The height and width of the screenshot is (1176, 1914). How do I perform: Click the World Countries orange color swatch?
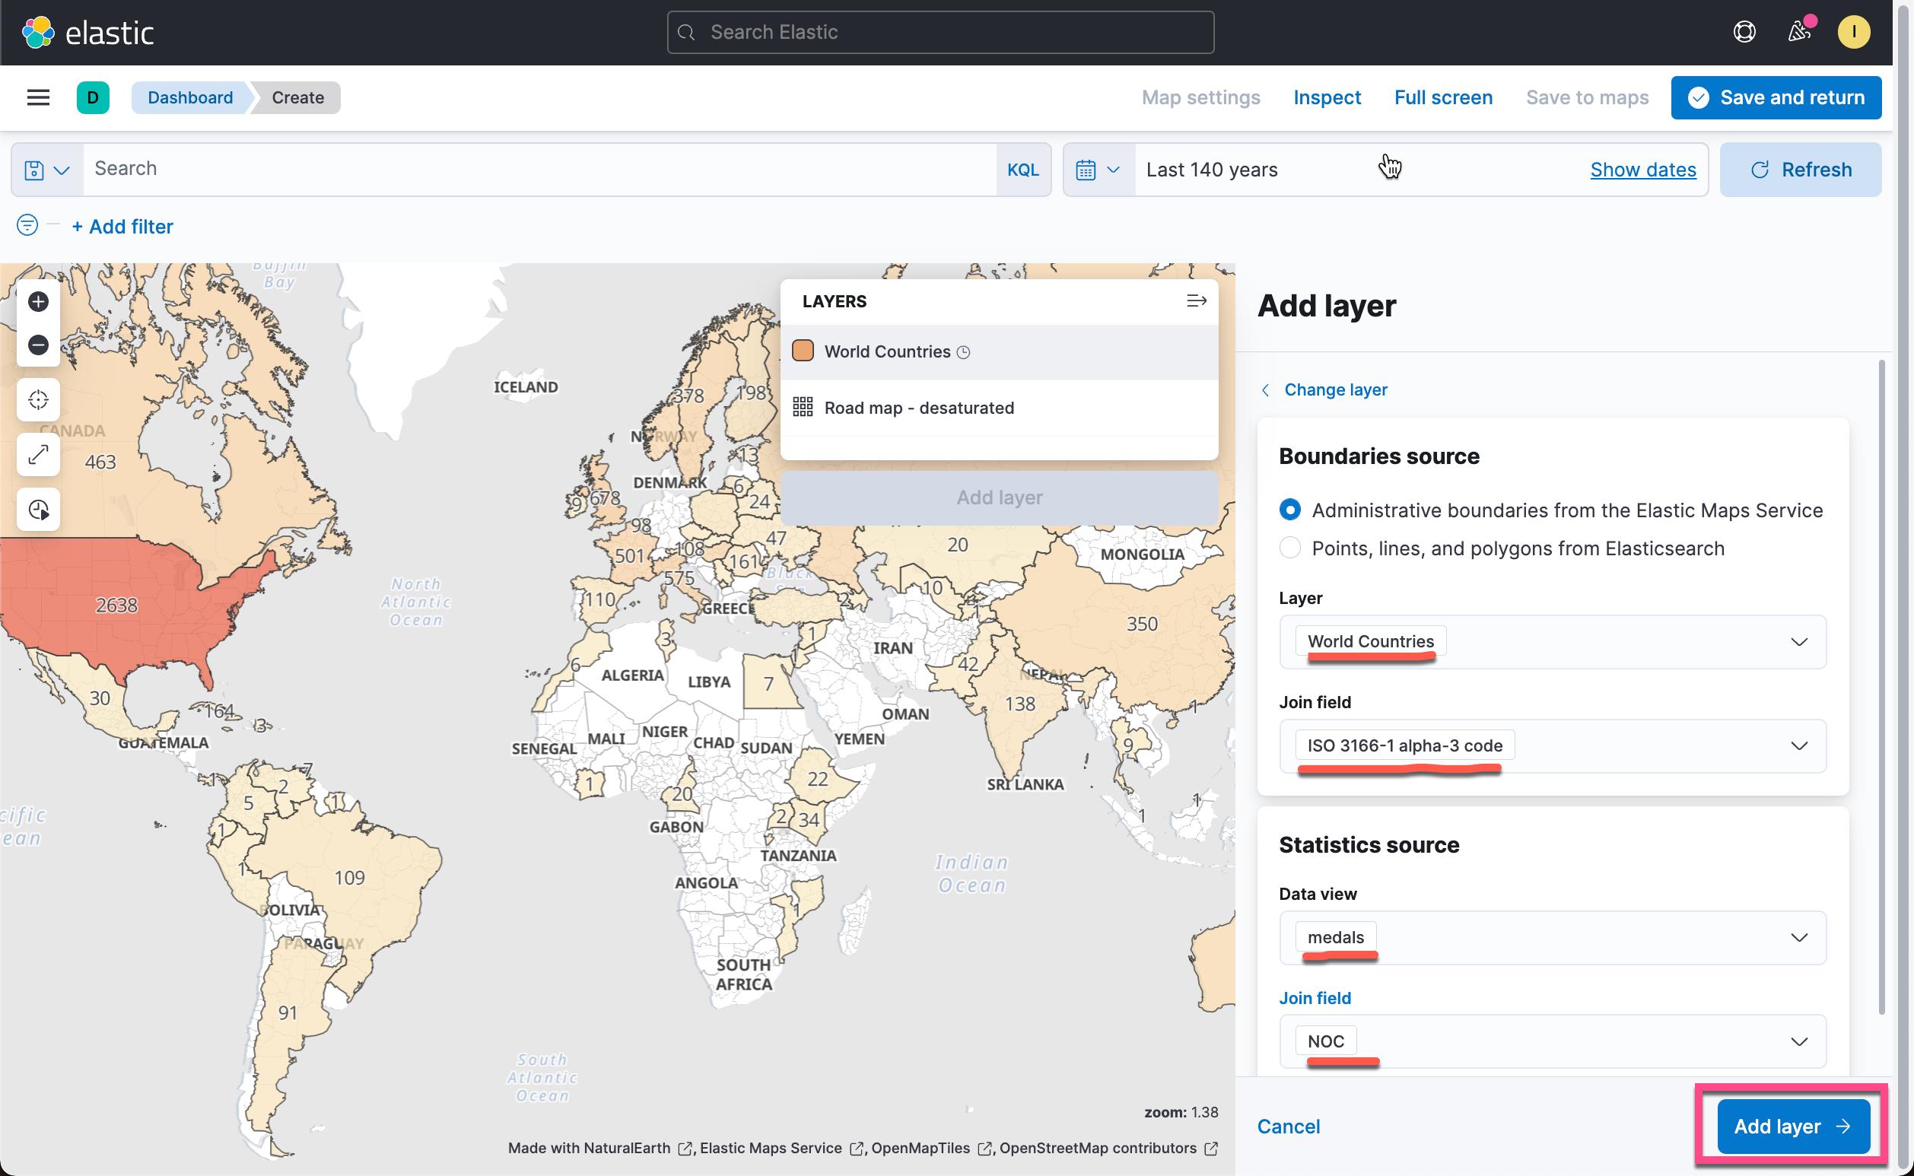click(803, 351)
